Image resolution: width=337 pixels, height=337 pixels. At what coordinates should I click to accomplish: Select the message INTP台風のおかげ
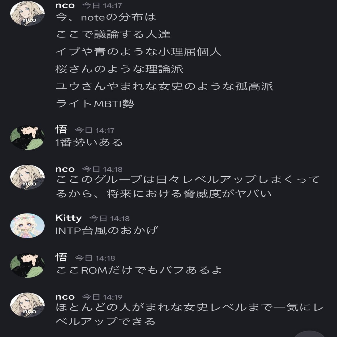click(x=107, y=230)
